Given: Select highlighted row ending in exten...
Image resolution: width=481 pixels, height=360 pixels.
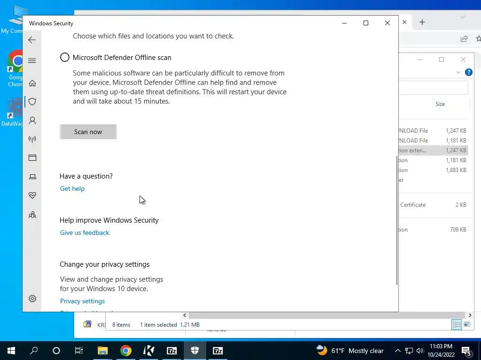Looking at the screenshot, I should (434, 150).
